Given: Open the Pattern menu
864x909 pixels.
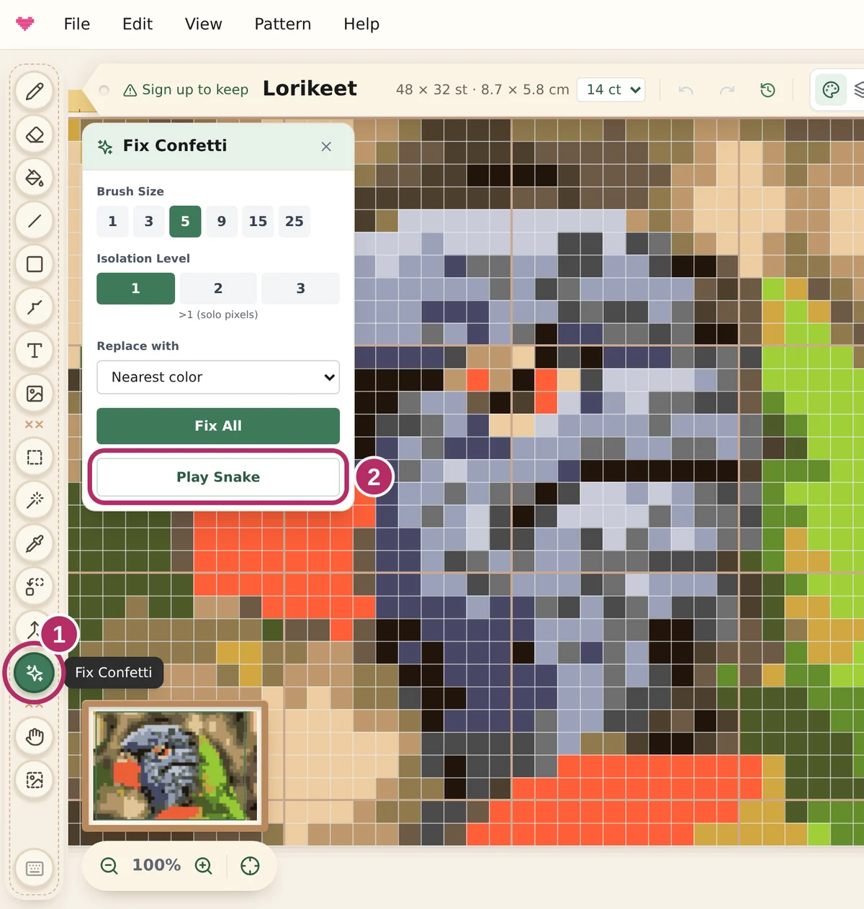Looking at the screenshot, I should point(283,24).
